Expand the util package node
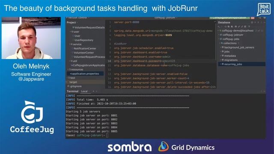 (x=70, y=61)
